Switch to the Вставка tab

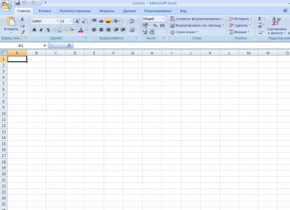[x=45, y=11]
